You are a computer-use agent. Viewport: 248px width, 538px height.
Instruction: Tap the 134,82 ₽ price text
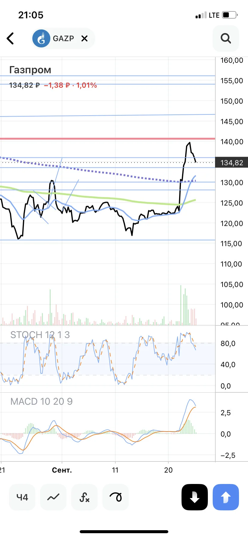24,85
